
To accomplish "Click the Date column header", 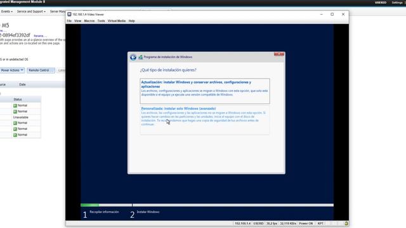I will point(22,84).
